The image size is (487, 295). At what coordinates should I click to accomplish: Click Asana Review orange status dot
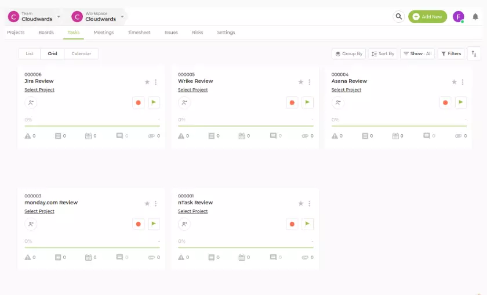coord(445,102)
